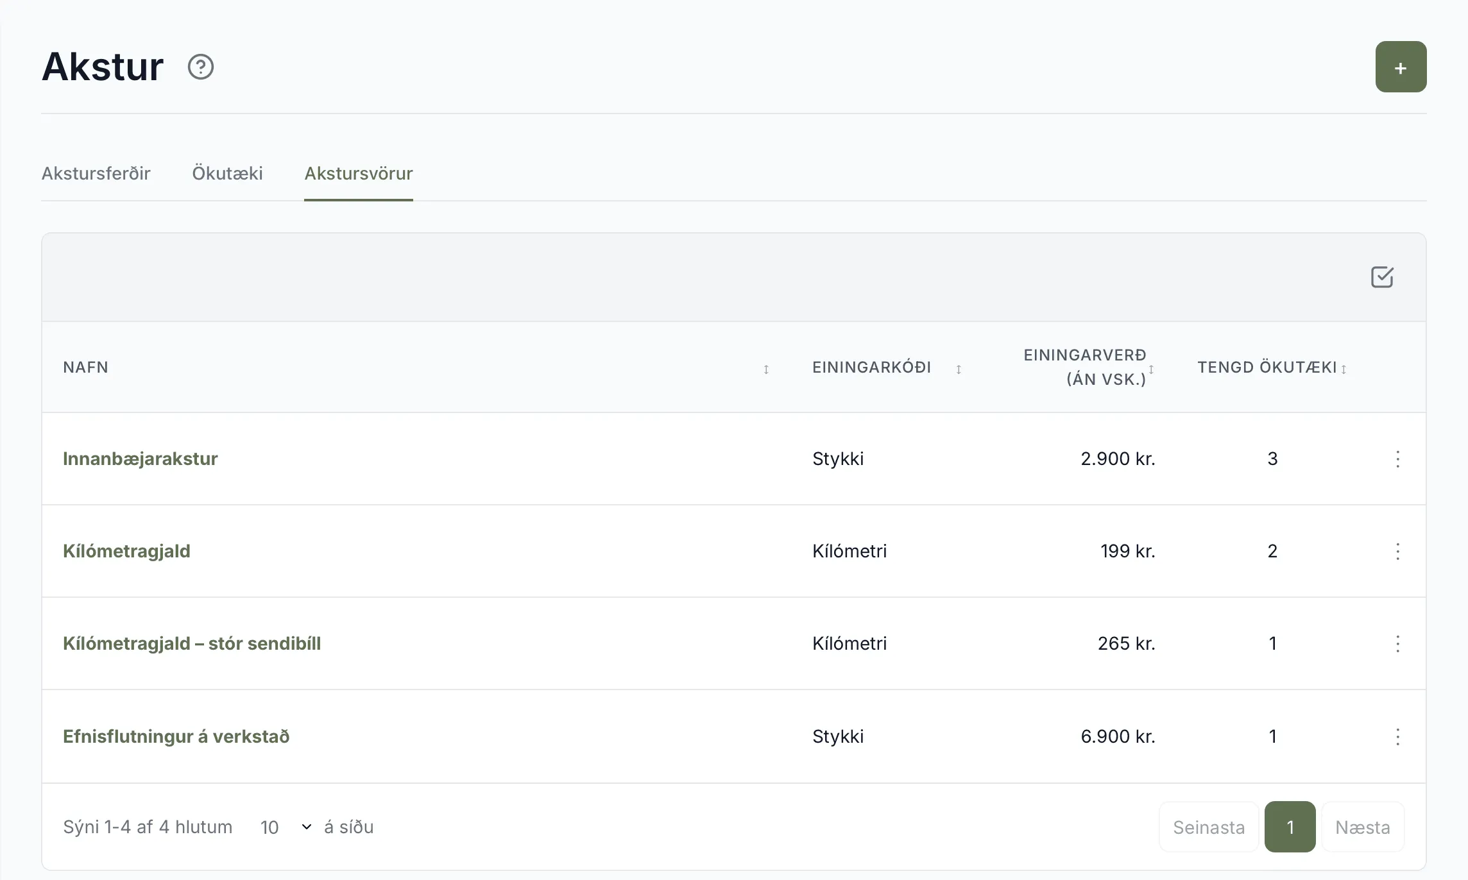Sort by Tengd ökutæki column arrow icon

point(1344,369)
